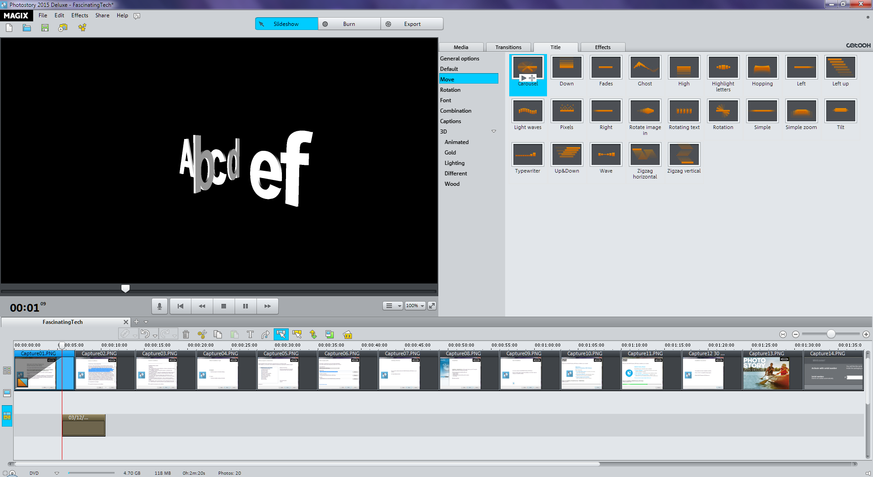This screenshot has width=873, height=477.
Task: Switch to the Effects tab in the media pool
Action: 603,47
